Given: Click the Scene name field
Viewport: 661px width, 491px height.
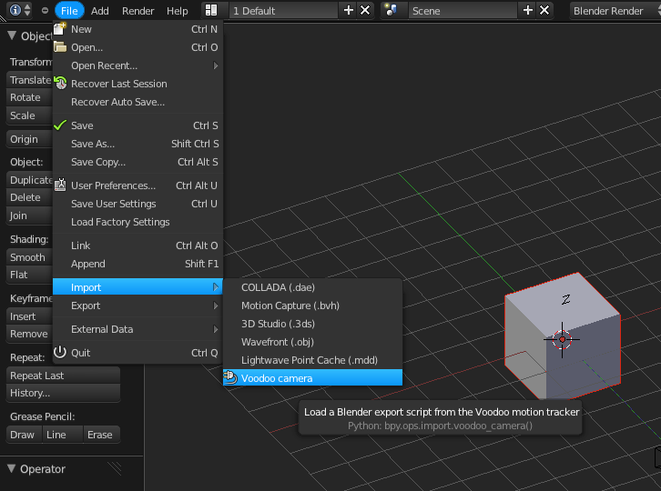Looking at the screenshot, I should pyautogui.click(x=463, y=11).
